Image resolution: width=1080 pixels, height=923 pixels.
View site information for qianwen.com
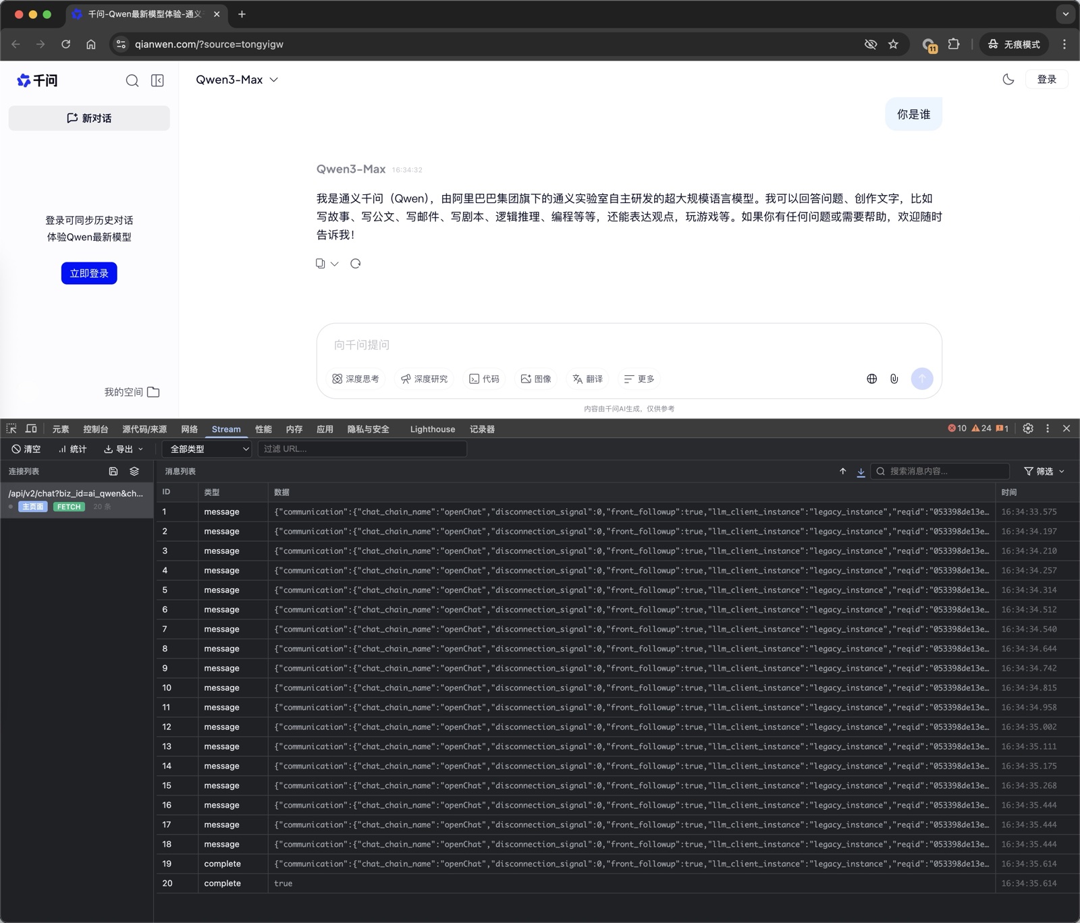(121, 45)
